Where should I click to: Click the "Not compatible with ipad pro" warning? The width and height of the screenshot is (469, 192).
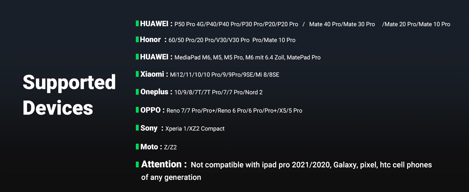tap(311, 165)
